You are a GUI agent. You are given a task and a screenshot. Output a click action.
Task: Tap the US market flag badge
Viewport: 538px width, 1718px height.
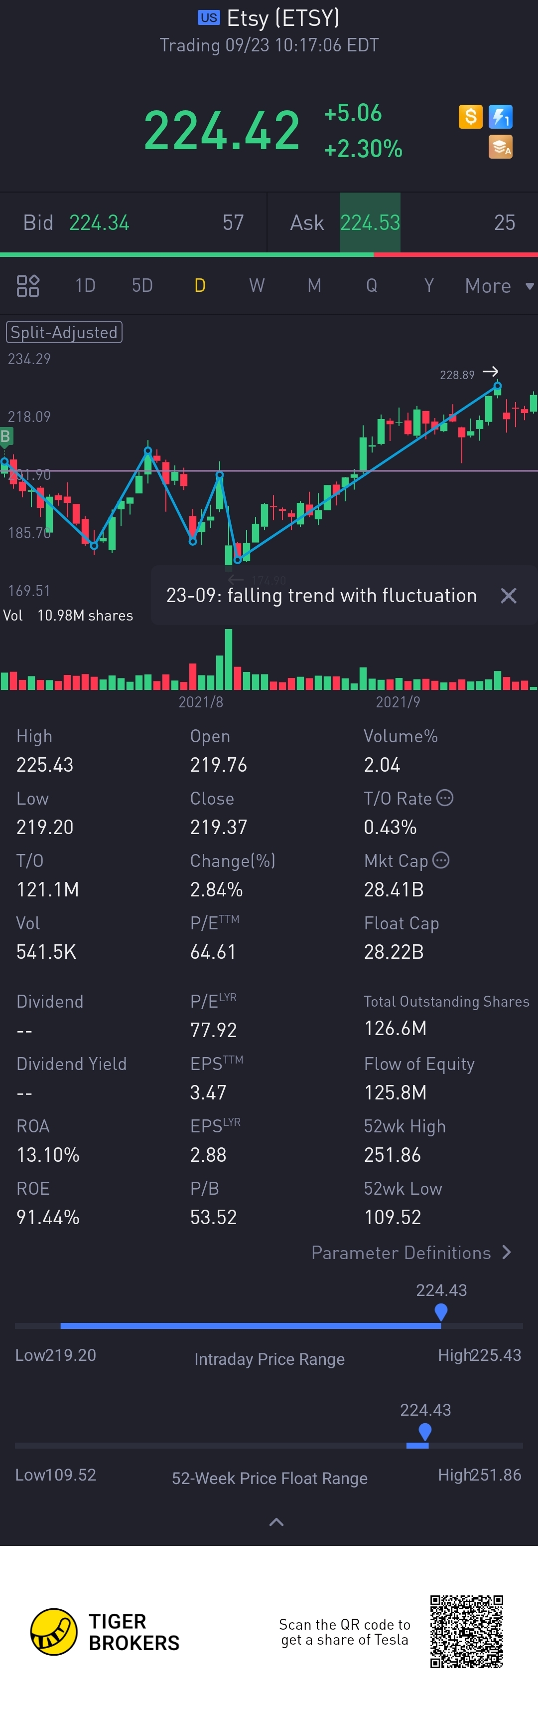click(208, 17)
